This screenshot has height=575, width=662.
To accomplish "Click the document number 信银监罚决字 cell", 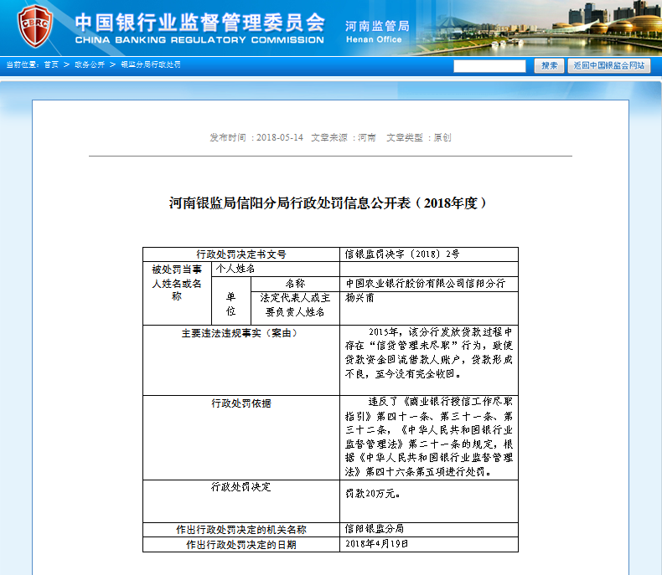I will (x=402, y=254).
